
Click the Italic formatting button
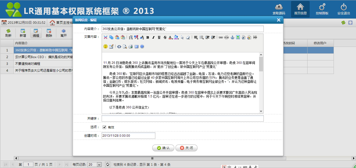[x=153, y=38]
